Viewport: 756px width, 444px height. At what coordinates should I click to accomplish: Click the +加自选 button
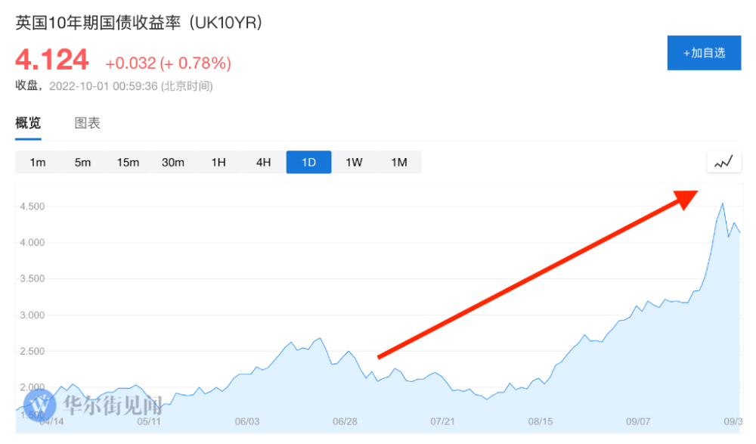click(x=704, y=53)
